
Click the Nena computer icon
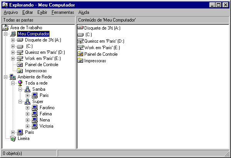[35, 120]
